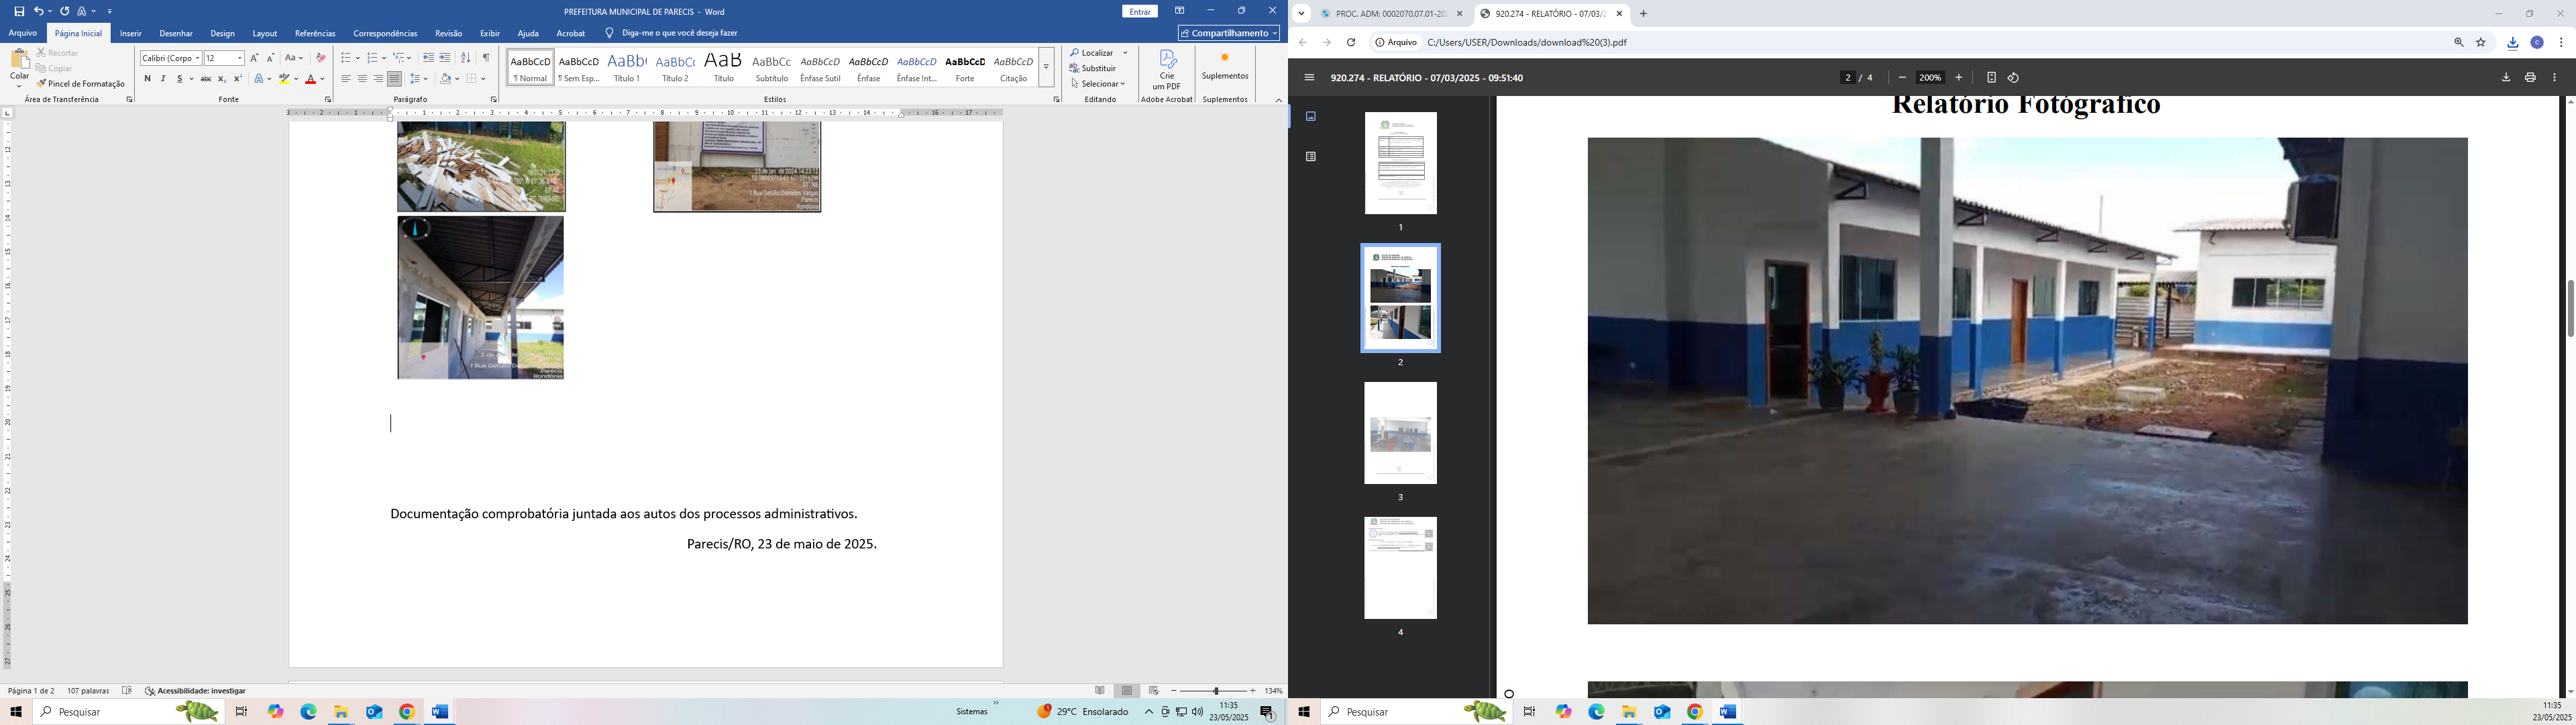Open Chrome downloads icon
2576x725 pixels.
[2513, 43]
